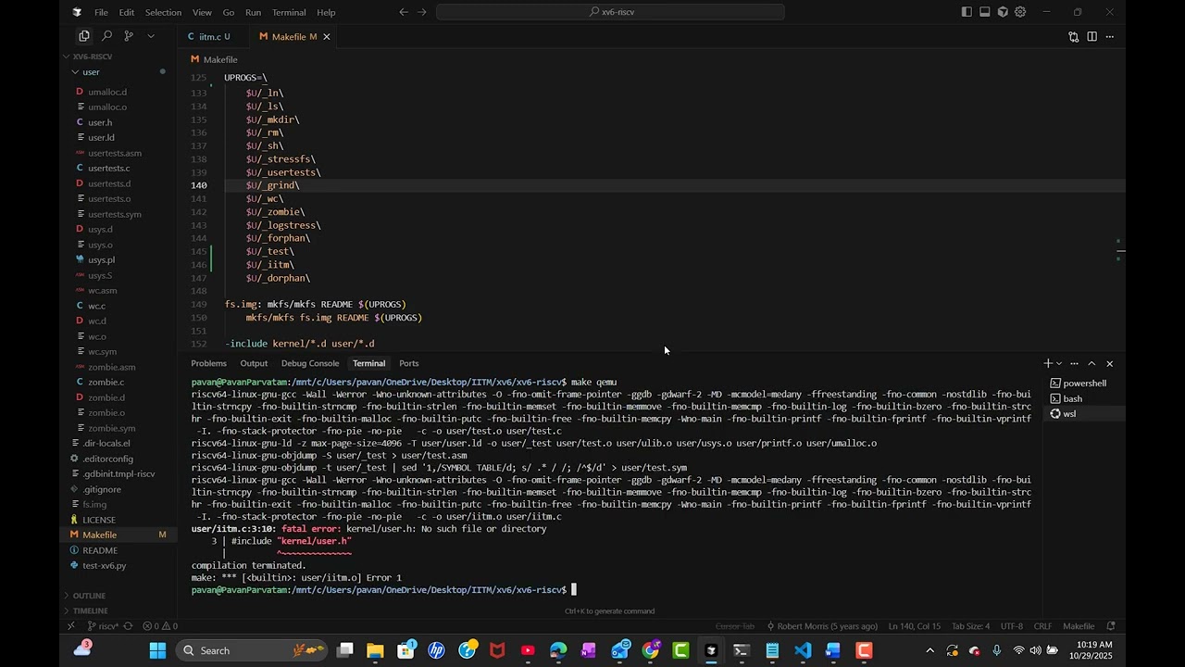Screen dimensions: 1185x667
Task: Open the new terminal launch profile dropdown
Action: pos(1059,363)
